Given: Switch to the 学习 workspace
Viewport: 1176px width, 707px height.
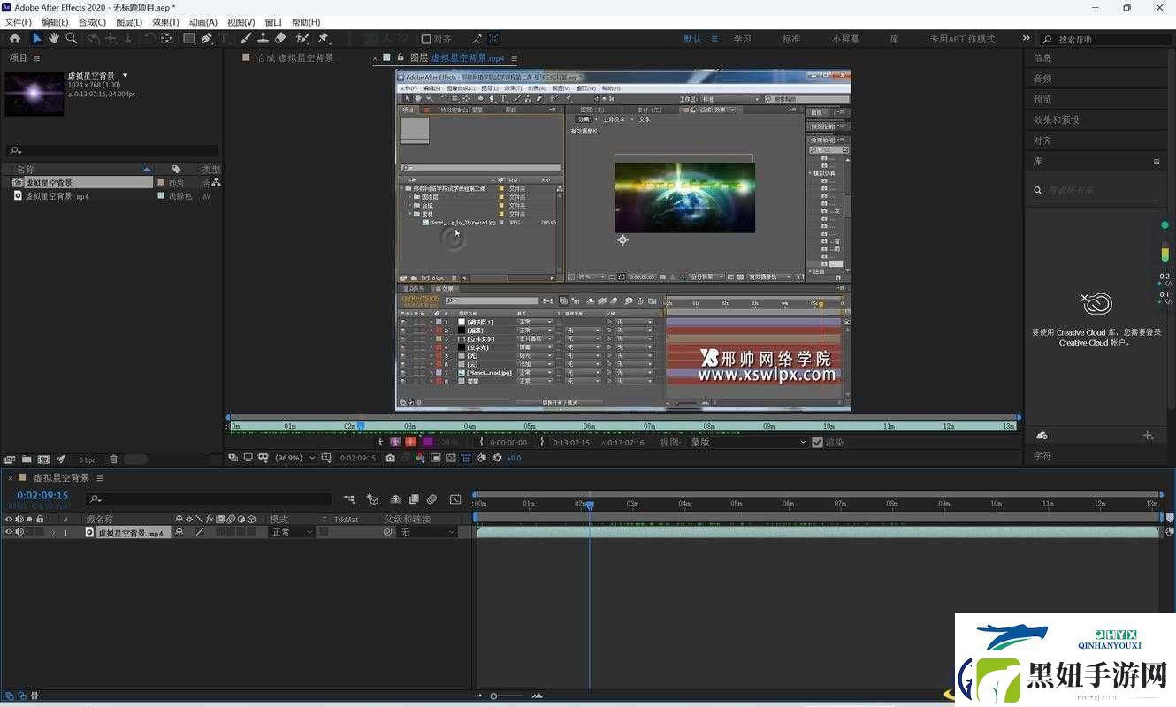Looking at the screenshot, I should click(742, 39).
